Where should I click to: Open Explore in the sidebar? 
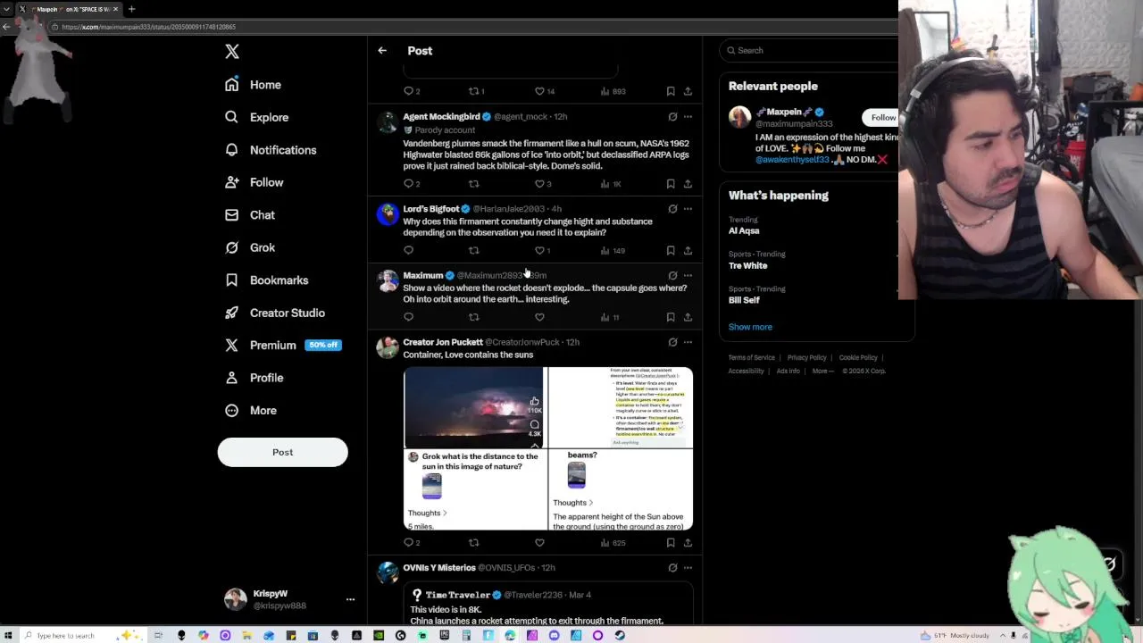click(x=257, y=117)
